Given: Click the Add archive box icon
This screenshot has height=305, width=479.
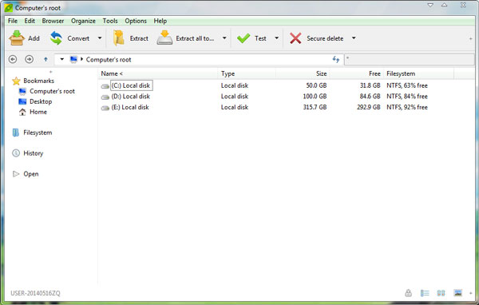Looking at the screenshot, I should (x=17, y=38).
